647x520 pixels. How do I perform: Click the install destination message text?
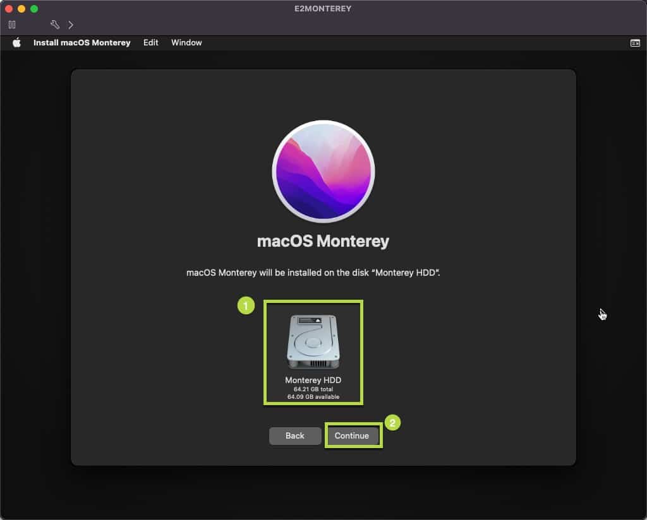313,273
